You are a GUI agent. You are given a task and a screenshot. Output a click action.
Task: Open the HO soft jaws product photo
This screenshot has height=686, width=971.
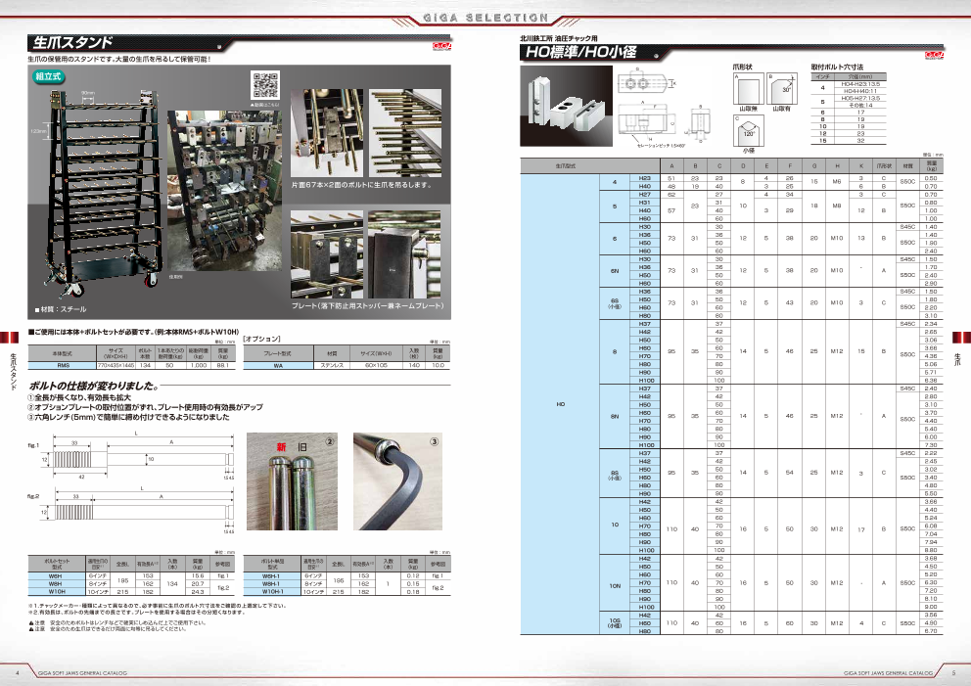tap(566, 106)
